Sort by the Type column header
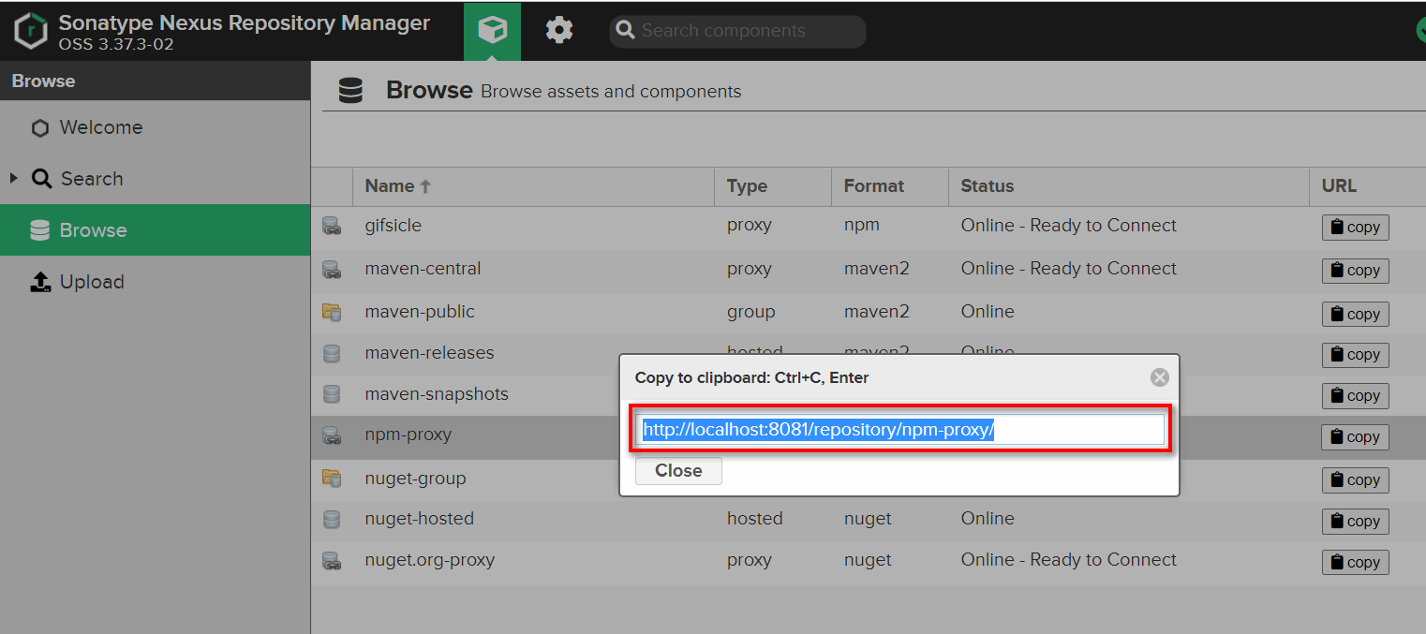Screen dimensions: 1426x634 tap(772, 186)
